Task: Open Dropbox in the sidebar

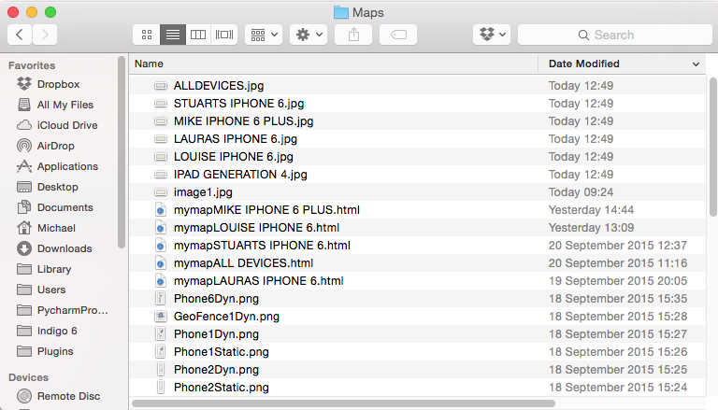Action: 58,84
